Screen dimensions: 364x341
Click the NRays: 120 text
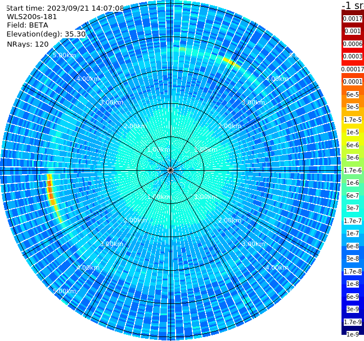[28, 44]
